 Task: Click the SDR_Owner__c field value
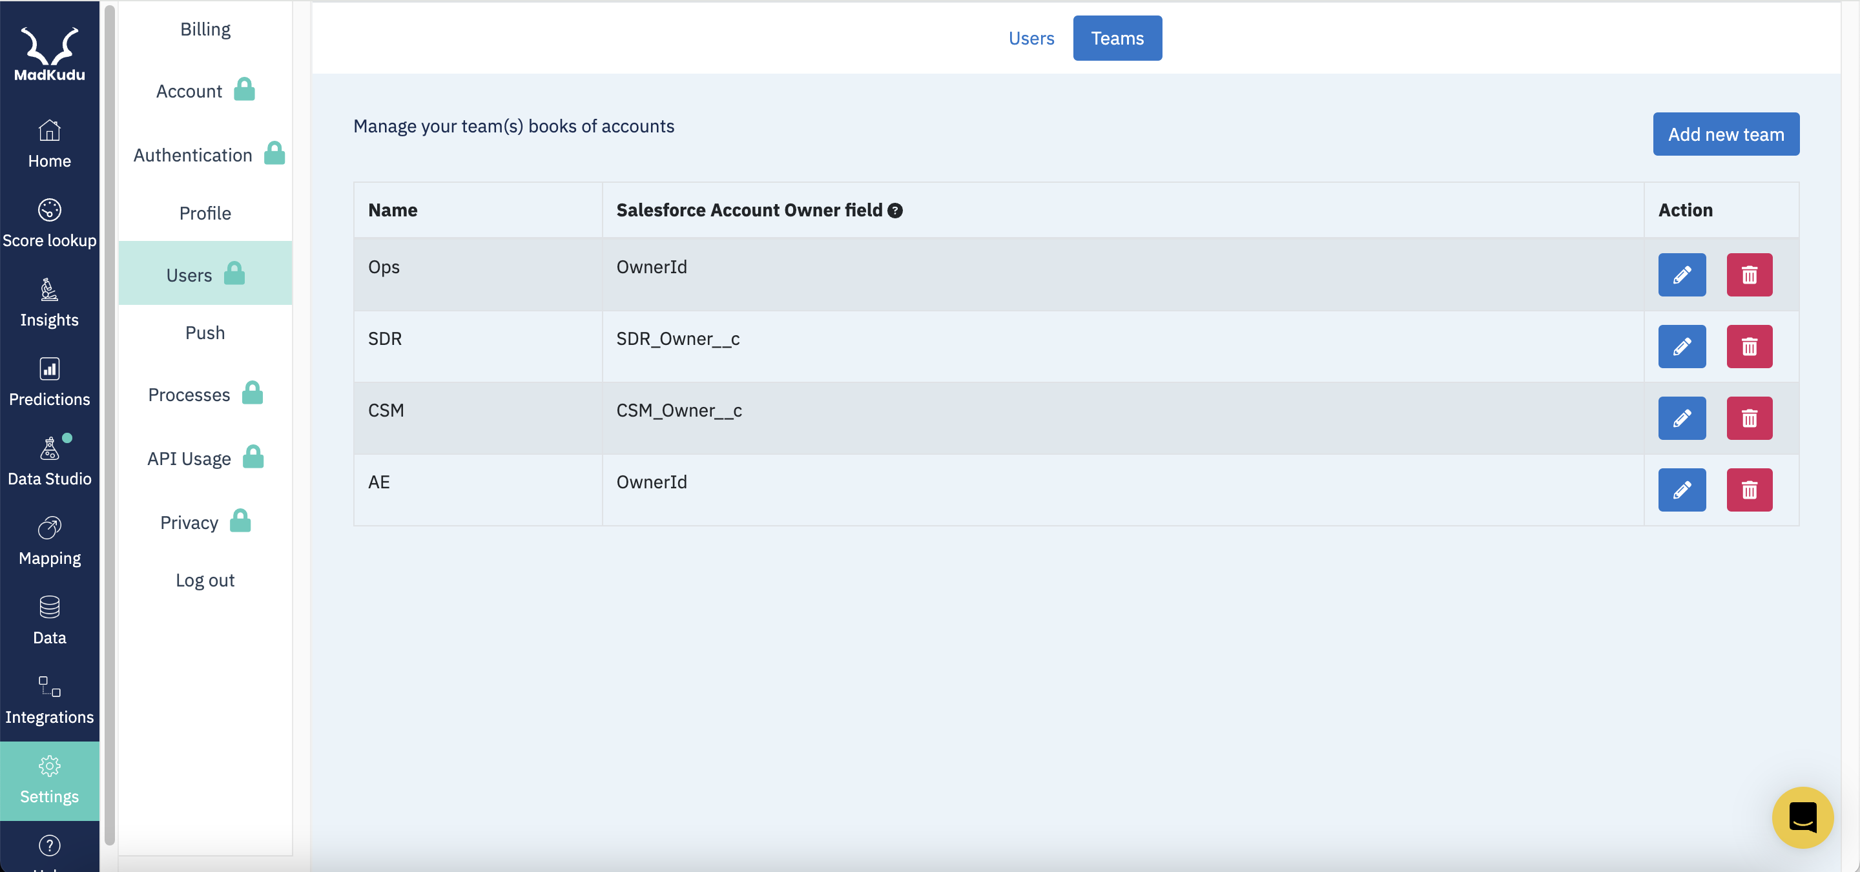[x=677, y=339]
